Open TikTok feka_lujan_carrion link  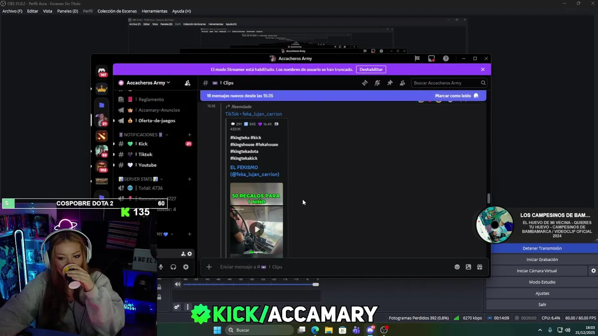[x=254, y=114]
